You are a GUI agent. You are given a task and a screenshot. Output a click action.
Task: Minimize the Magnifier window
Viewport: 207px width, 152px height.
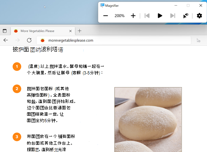tap(176, 6)
